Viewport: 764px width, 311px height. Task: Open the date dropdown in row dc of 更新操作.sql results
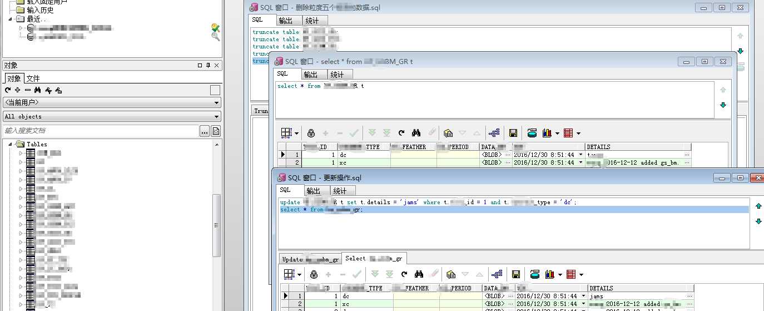pos(584,297)
